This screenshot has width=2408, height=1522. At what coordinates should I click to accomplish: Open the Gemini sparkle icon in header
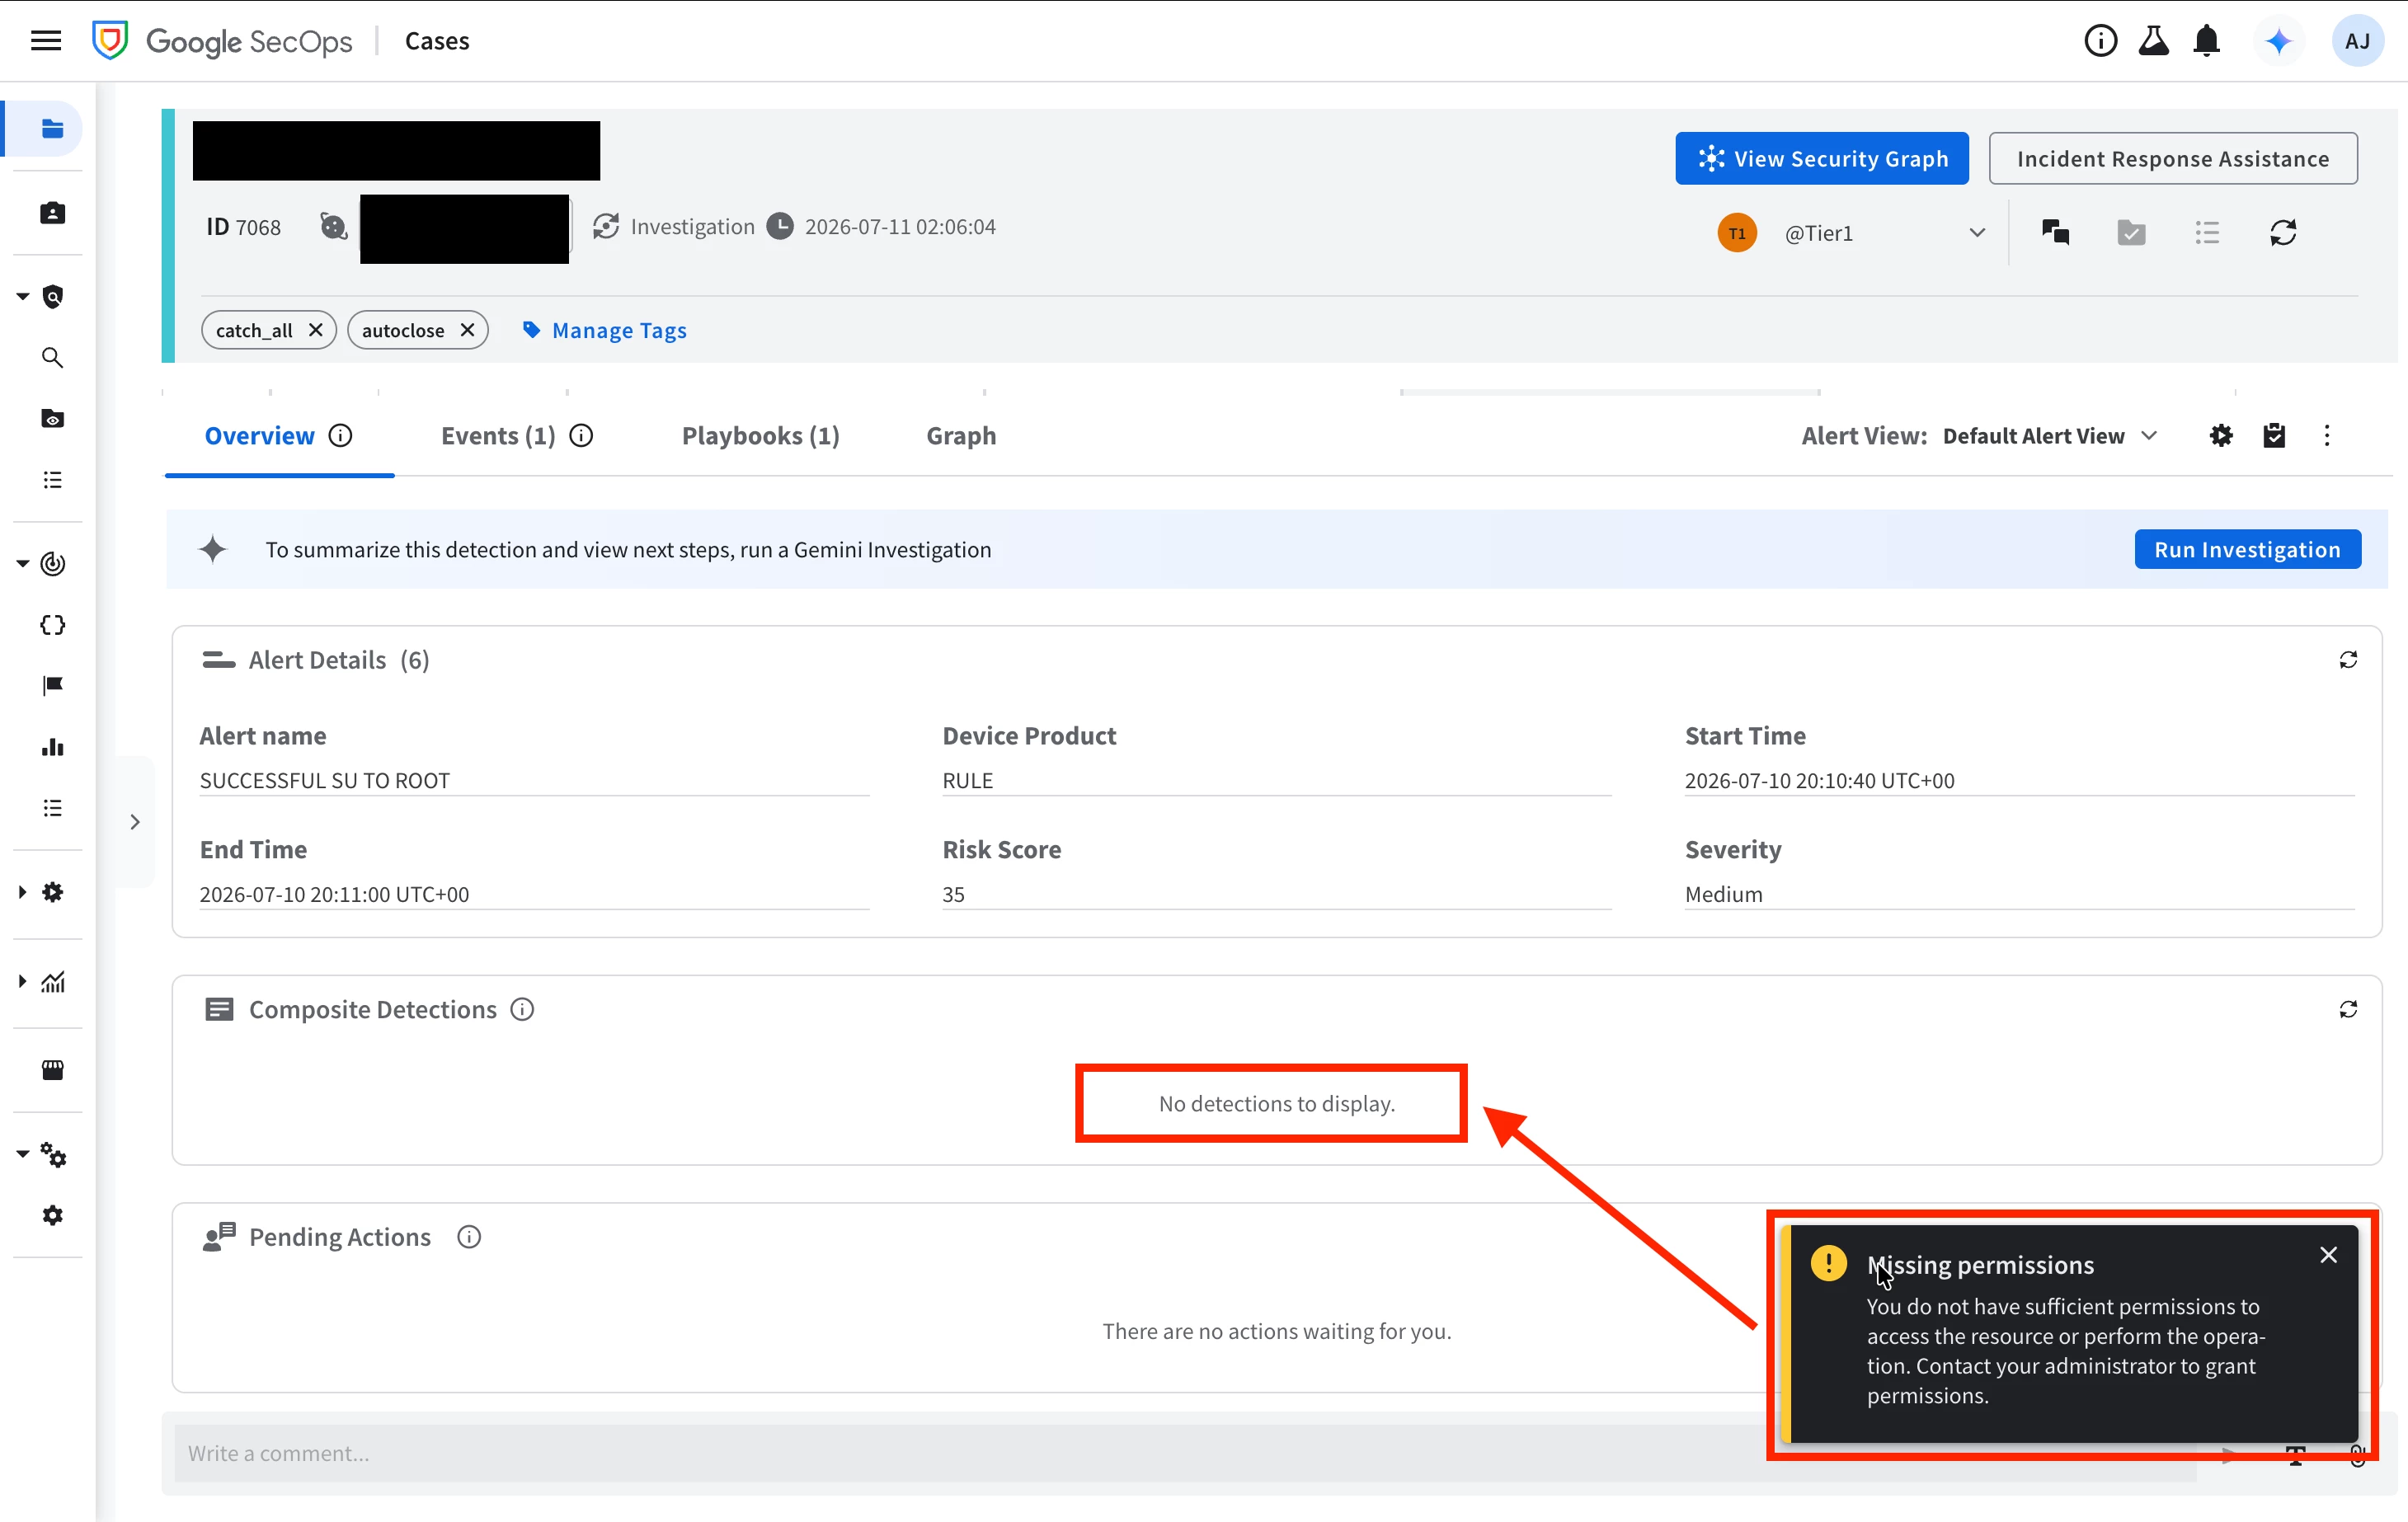tap(2278, 41)
